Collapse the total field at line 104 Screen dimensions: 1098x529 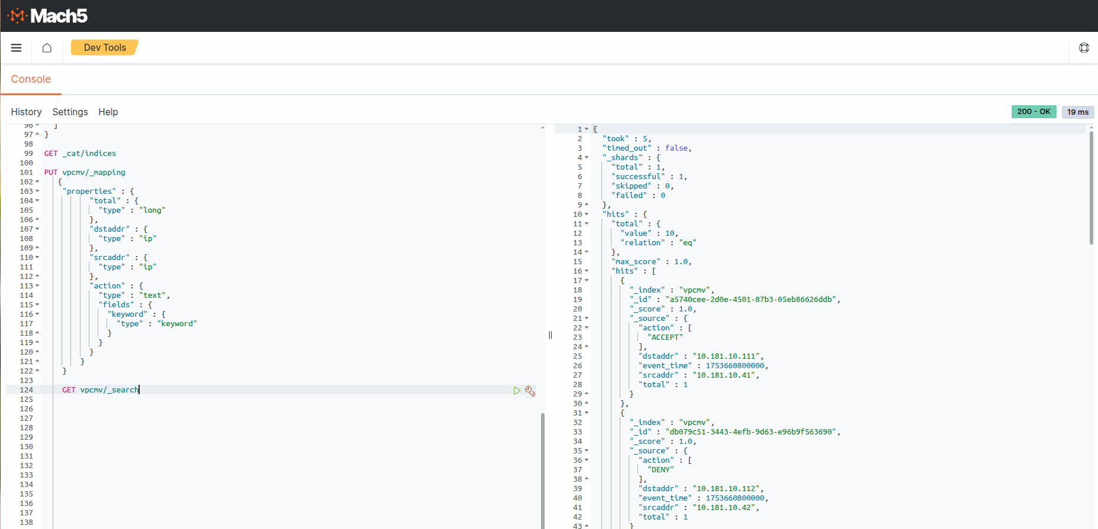tap(37, 201)
